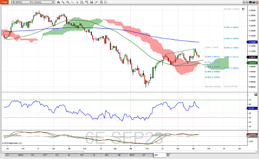Image resolution: width=259 pixels, height=159 pixels.
Task: Close the chart window
Action: click(x=257, y=2)
